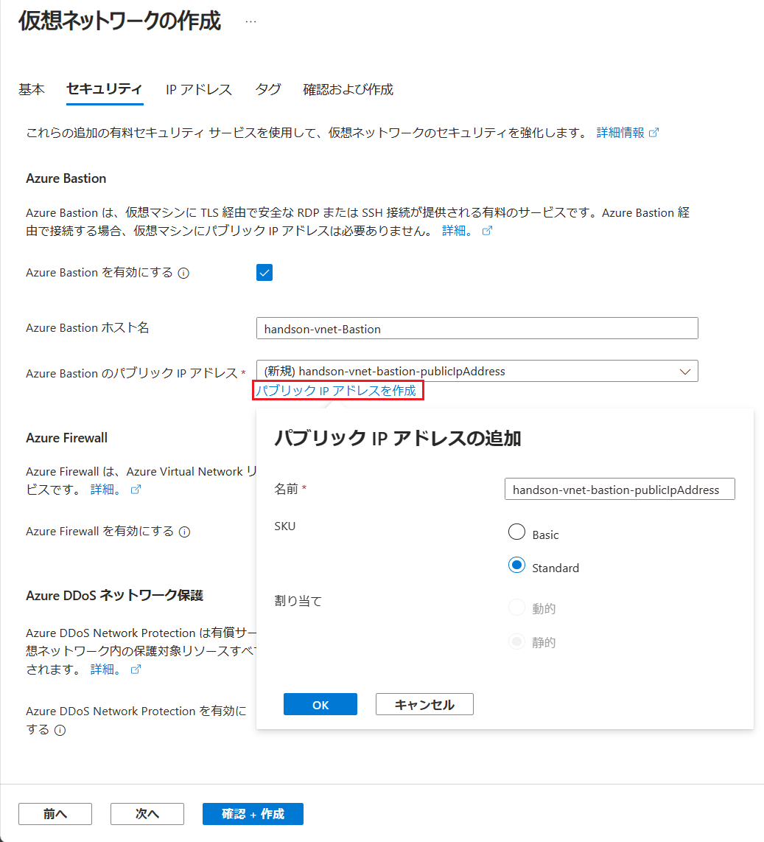
Task: Click the Azure Firewall section heading
Action: (66, 438)
